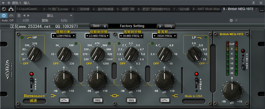Click the HP filter frequency knob
Image resolution: width=265 pixels, height=109 pixels.
[x=34, y=54]
